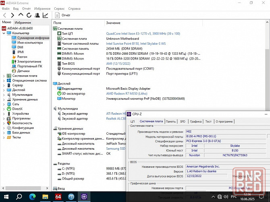Screen dimensions: 270x202
Task: Select Имя компьютера tree item
Action: (30, 43)
